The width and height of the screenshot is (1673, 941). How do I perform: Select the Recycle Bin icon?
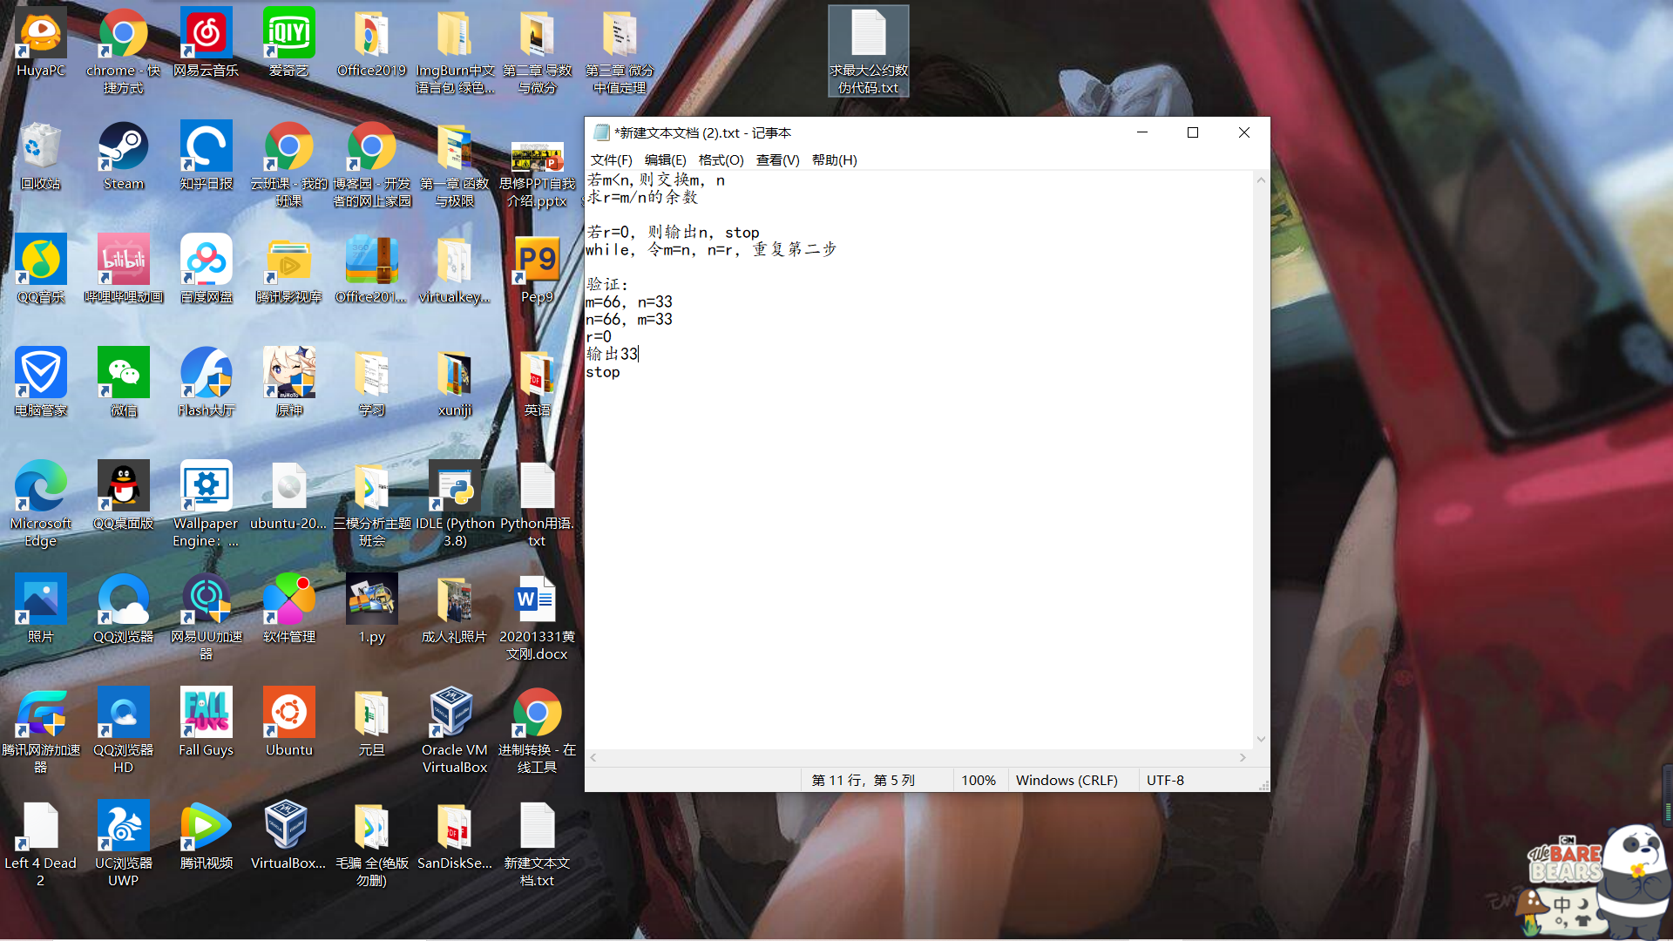coord(40,148)
